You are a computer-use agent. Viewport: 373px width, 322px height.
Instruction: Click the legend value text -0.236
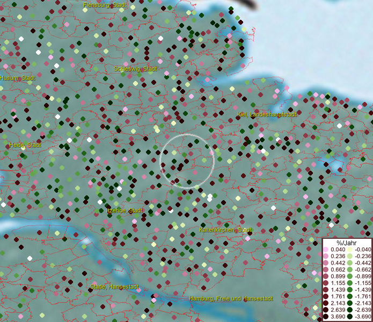(363, 256)
